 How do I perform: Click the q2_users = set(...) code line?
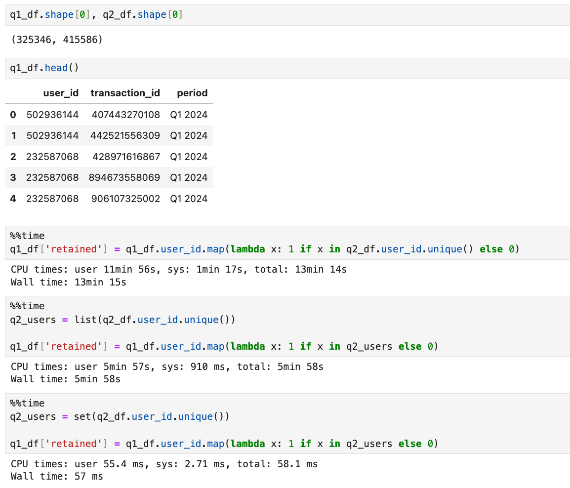pos(120,416)
